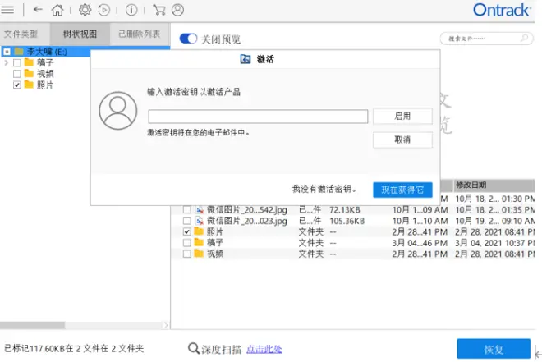
Task: Toggle the 李大嘴 (E:) drive checkbox
Action: pyautogui.click(x=7, y=52)
